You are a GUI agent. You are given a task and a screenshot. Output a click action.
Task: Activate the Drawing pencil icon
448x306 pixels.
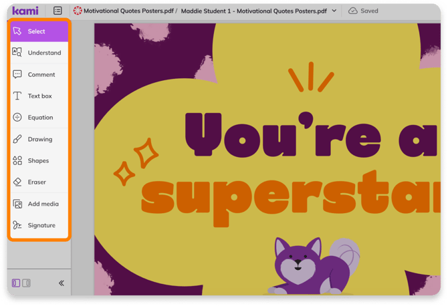pyautogui.click(x=17, y=139)
